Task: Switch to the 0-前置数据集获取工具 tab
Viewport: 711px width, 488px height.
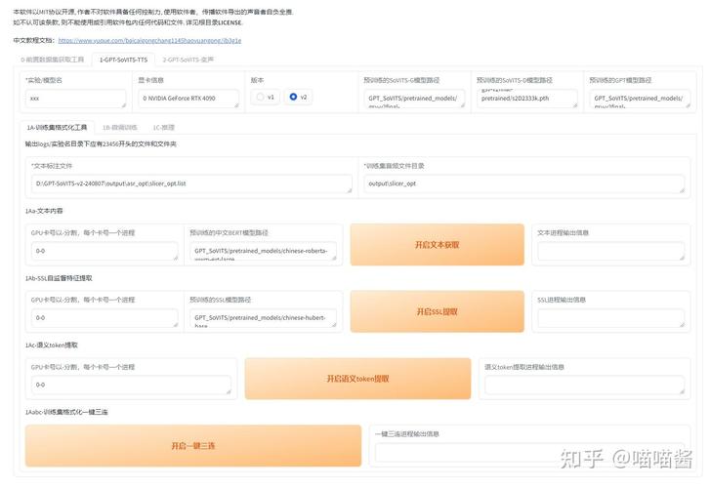Action: coord(52,60)
